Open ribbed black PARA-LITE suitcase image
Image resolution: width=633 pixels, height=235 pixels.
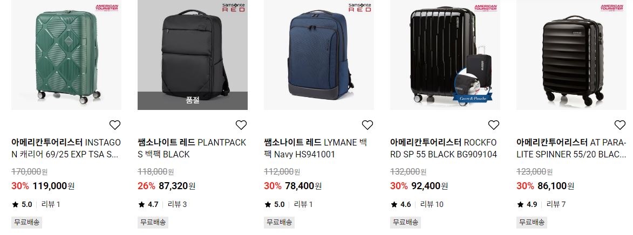[571, 55]
